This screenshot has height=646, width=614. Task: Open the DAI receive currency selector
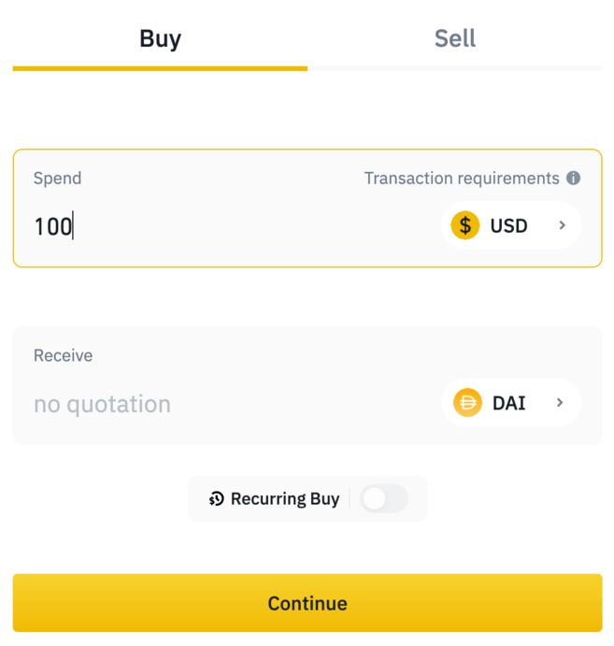point(510,403)
